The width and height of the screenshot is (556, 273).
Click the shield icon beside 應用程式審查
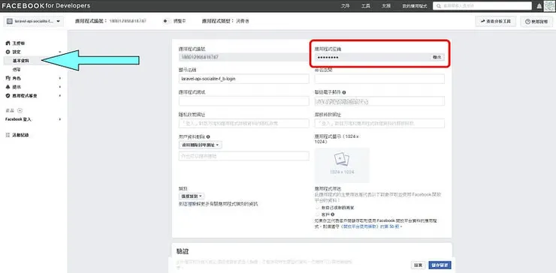coord(8,95)
